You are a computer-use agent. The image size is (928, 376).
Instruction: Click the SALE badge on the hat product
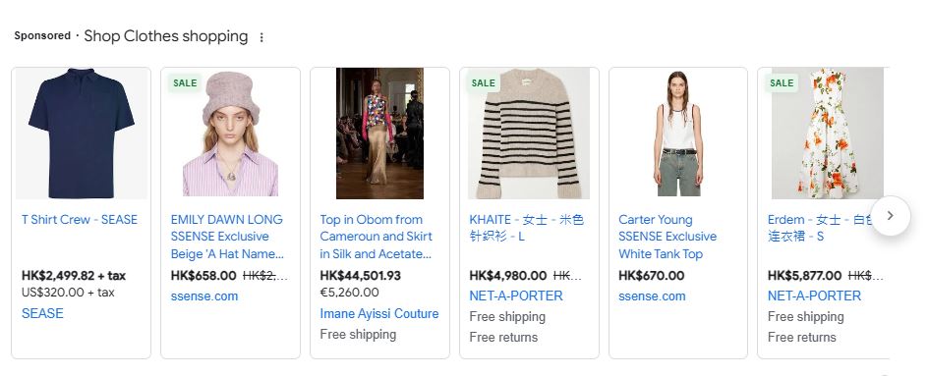(185, 83)
